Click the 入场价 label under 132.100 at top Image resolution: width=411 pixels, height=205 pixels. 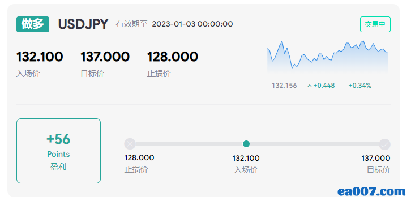pyautogui.click(x=28, y=74)
